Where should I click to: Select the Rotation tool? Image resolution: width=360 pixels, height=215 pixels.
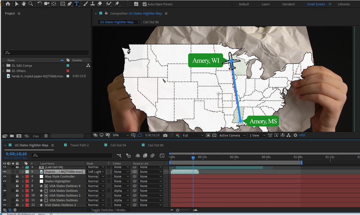(x=40, y=4)
